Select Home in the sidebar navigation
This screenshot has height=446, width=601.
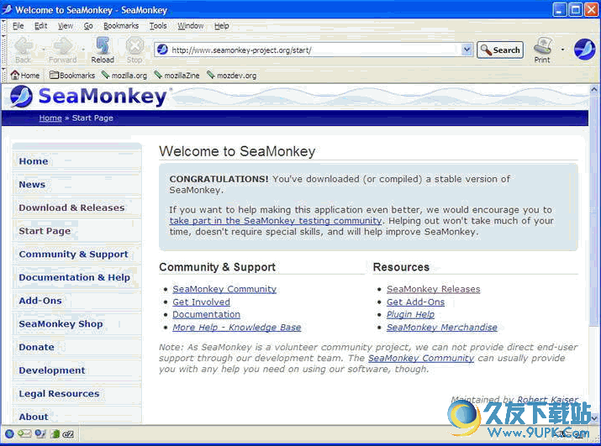[x=34, y=161]
